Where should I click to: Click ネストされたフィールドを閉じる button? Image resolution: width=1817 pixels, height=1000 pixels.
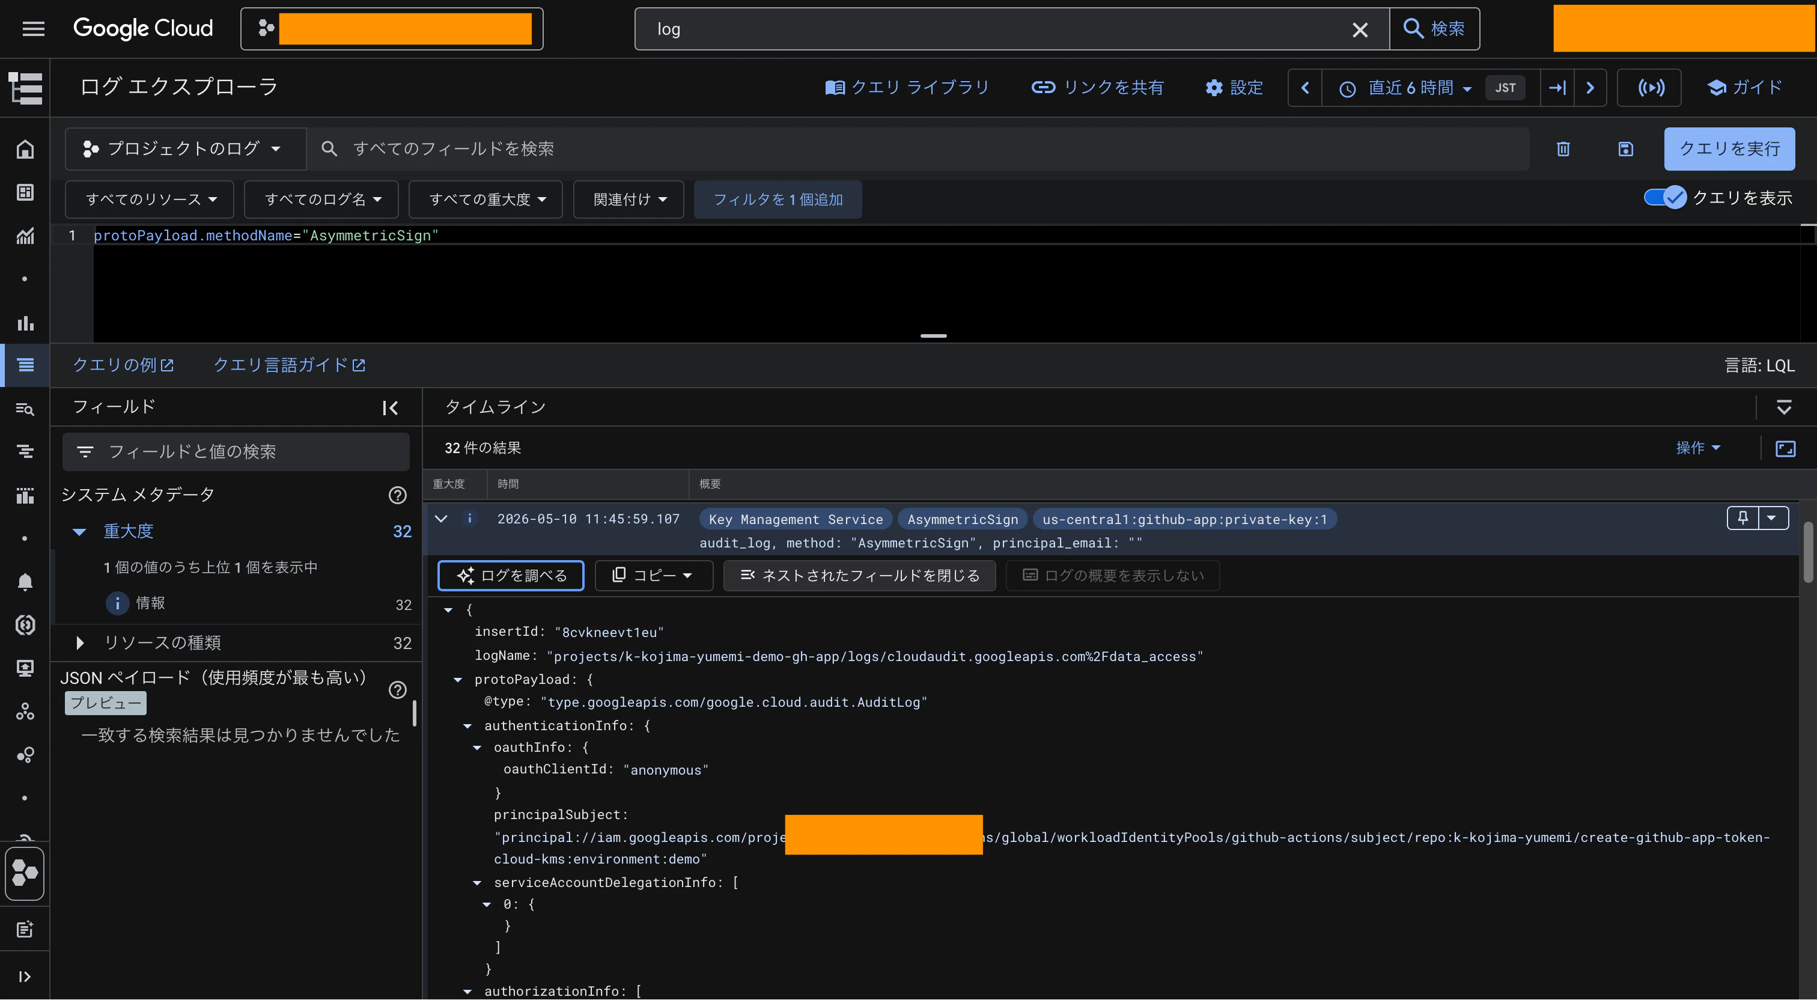pos(859,576)
